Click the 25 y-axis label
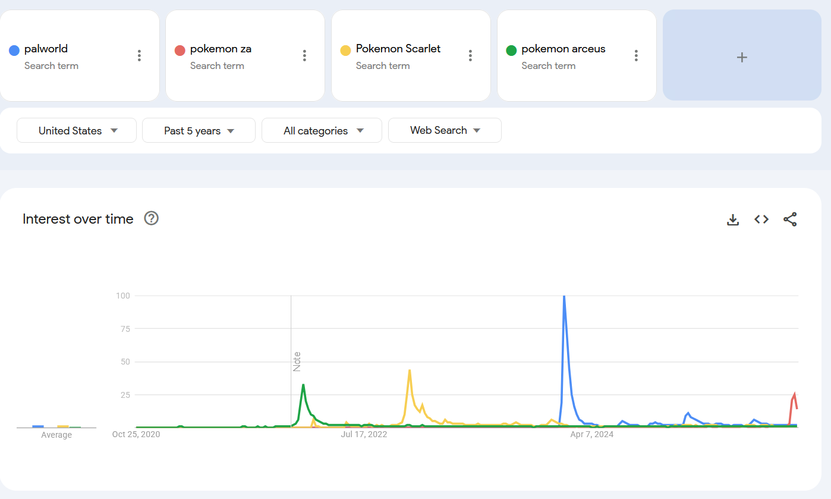 125,395
